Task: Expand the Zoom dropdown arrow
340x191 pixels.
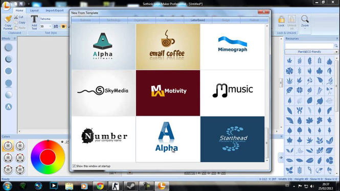Action: tap(305, 29)
